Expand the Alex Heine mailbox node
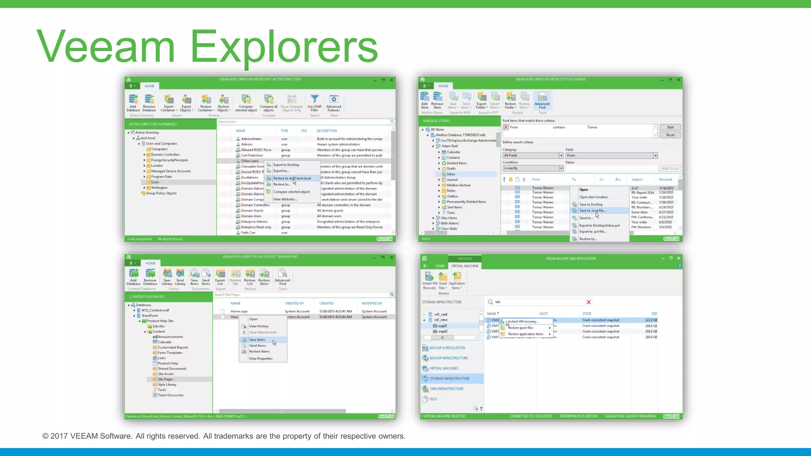This screenshot has height=456, width=811. (x=433, y=218)
